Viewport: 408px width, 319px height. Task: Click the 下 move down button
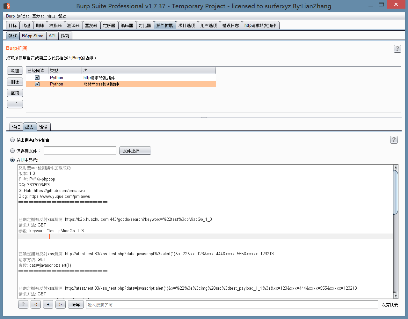15,104
